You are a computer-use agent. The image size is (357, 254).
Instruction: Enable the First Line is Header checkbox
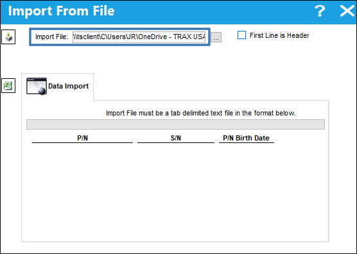click(x=241, y=35)
